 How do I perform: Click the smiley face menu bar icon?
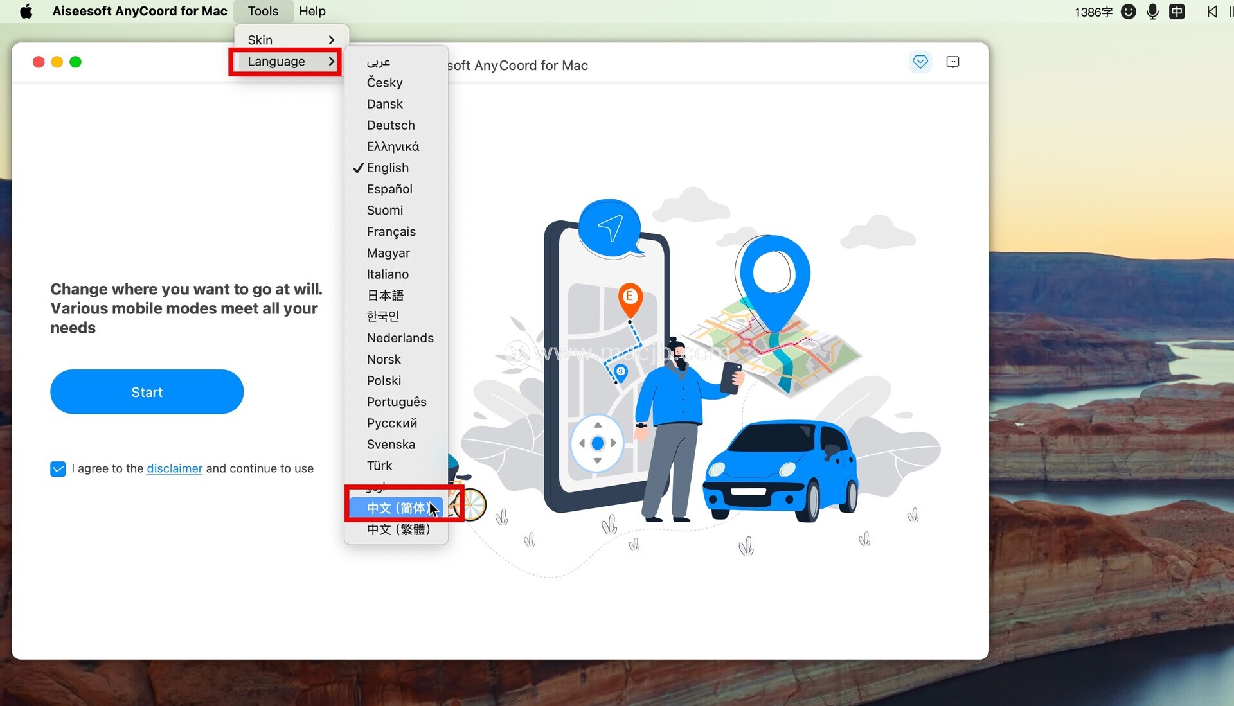(1128, 11)
